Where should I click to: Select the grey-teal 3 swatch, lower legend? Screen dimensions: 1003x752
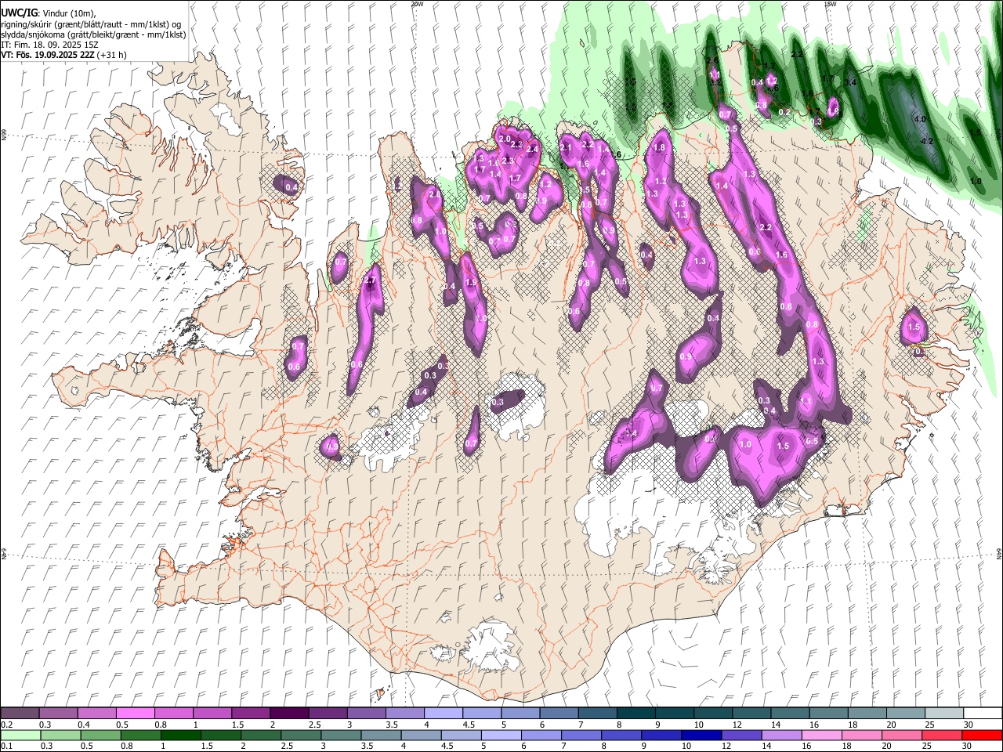click(340, 736)
